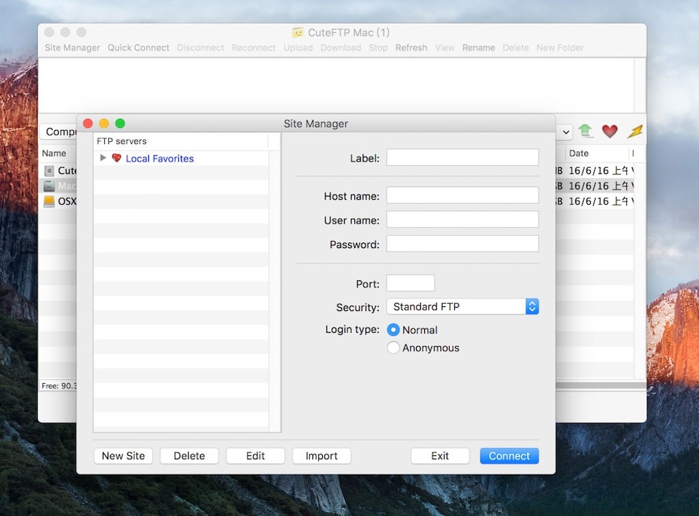Click the CuteFTP smiley icon in title bar
699x516 pixels.
pyautogui.click(x=297, y=32)
